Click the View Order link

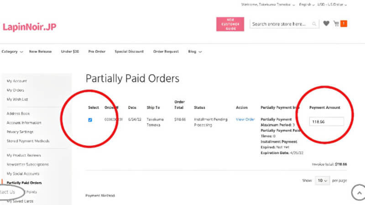pyautogui.click(x=245, y=119)
